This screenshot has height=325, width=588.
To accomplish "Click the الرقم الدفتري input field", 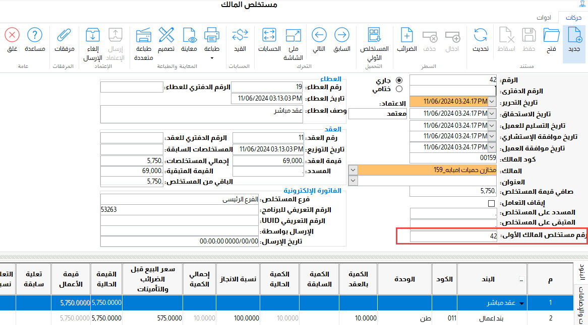I will pyautogui.click(x=453, y=91).
